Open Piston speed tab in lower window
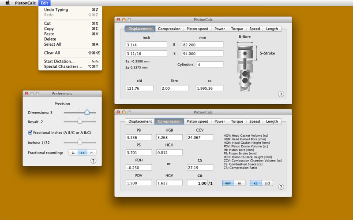353x220 pixels. pos(197,121)
